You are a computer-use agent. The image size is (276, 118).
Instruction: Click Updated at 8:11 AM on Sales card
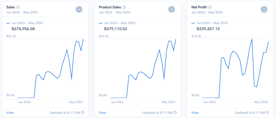[65, 113]
